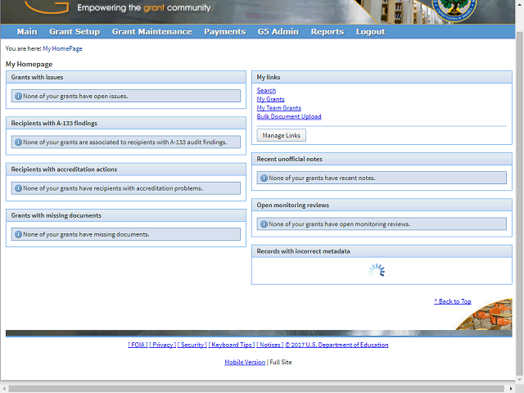Click the vertical scrollbar thumb
The image size is (524, 393).
[520, 204]
